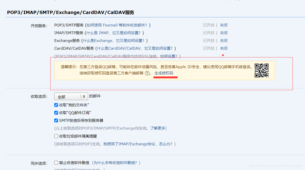
Task: Close the POP3/SMTP service via 关闭
Action: pyautogui.click(x=224, y=25)
